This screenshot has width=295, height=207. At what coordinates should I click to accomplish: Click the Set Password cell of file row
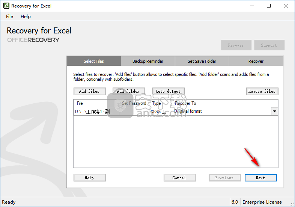[x=134, y=111]
